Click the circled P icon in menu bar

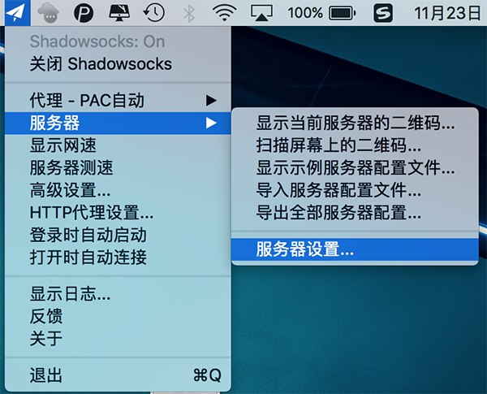(84, 13)
